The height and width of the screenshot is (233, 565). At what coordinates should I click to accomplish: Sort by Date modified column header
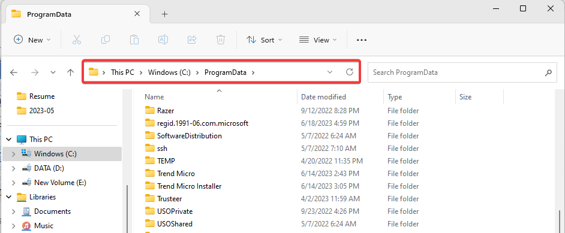pos(323,96)
